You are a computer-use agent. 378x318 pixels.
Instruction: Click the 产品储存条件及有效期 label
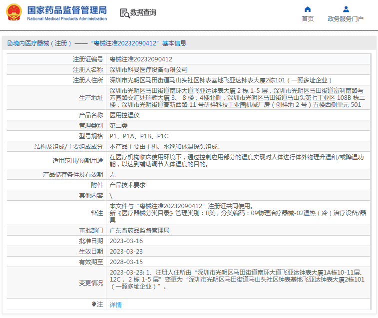(x=73, y=175)
